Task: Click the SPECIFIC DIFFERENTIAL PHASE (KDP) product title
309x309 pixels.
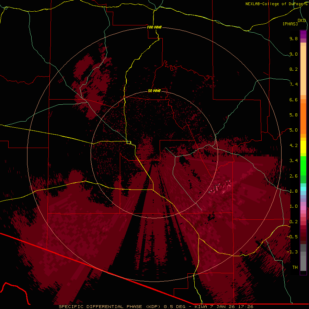Action: point(110,307)
